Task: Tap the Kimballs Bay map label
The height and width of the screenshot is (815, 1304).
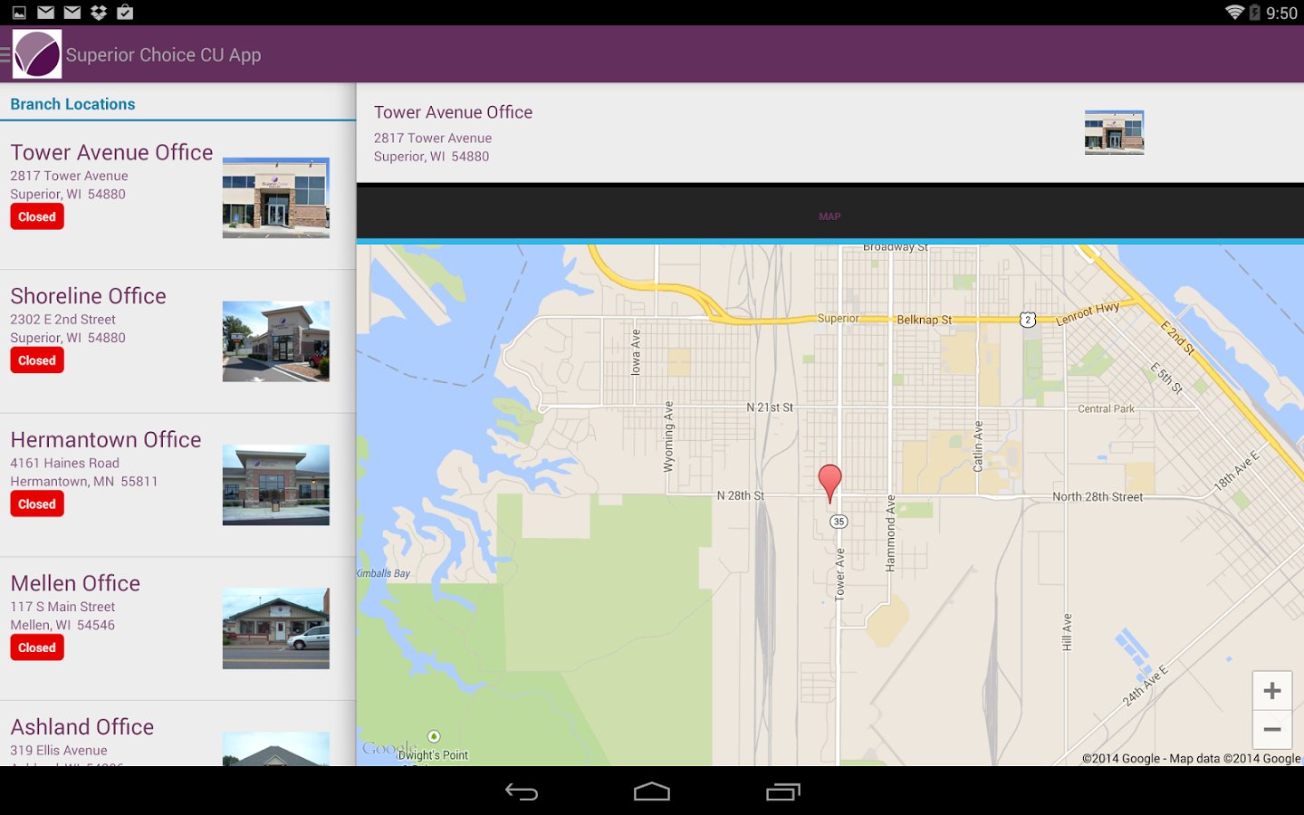Action: pyautogui.click(x=383, y=573)
